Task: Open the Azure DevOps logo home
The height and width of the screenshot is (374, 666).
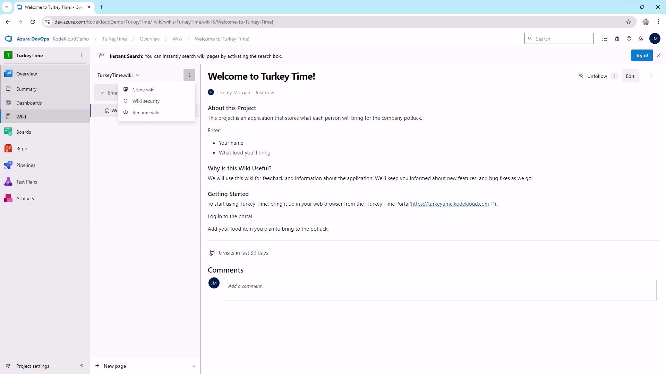Action: [x=8, y=39]
